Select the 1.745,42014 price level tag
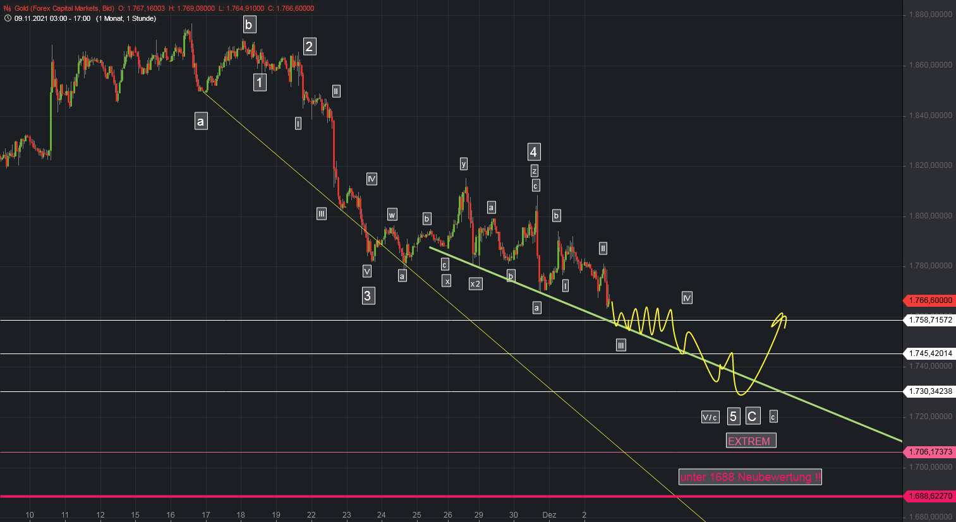956x522 pixels. pyautogui.click(x=929, y=353)
